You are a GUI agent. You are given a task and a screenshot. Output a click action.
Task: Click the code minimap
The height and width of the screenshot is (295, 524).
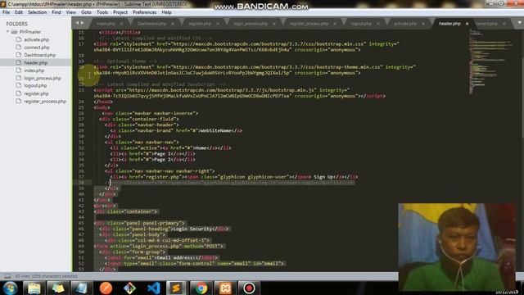point(490,62)
